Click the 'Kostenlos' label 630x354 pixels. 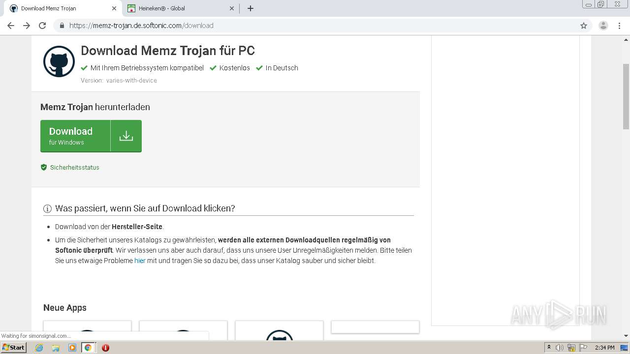[235, 68]
